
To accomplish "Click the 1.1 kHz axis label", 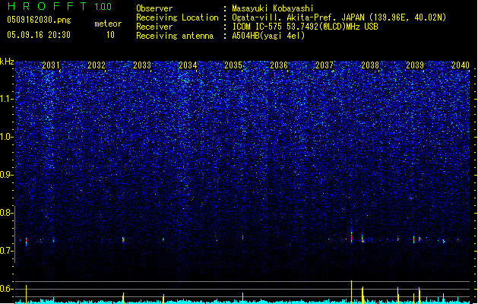I will (x=7, y=99).
